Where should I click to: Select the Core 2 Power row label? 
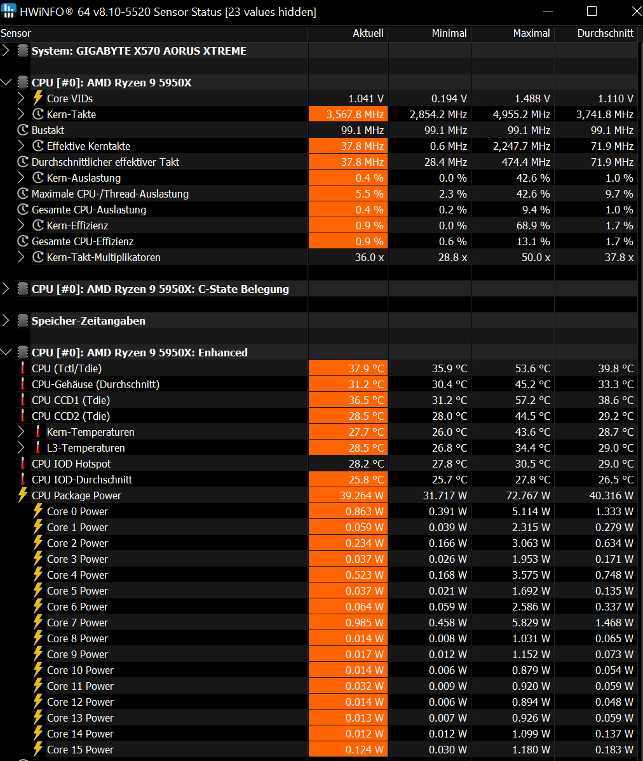point(77,543)
